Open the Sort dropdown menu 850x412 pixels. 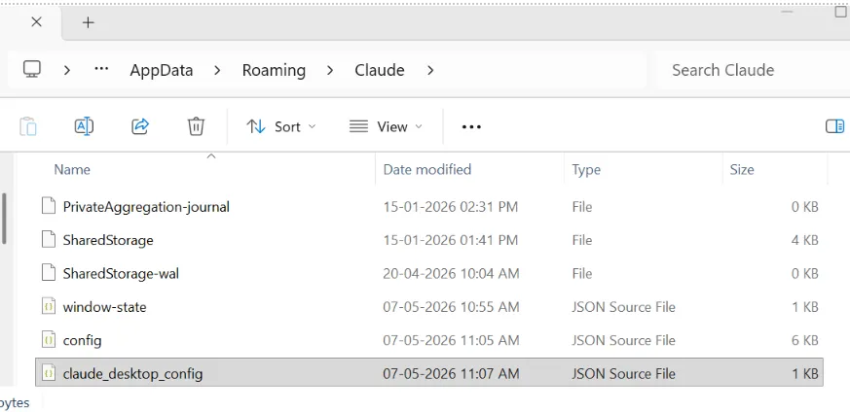tap(280, 126)
